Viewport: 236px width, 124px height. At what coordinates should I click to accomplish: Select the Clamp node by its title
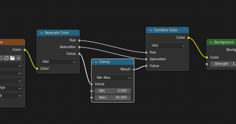(x=104, y=62)
